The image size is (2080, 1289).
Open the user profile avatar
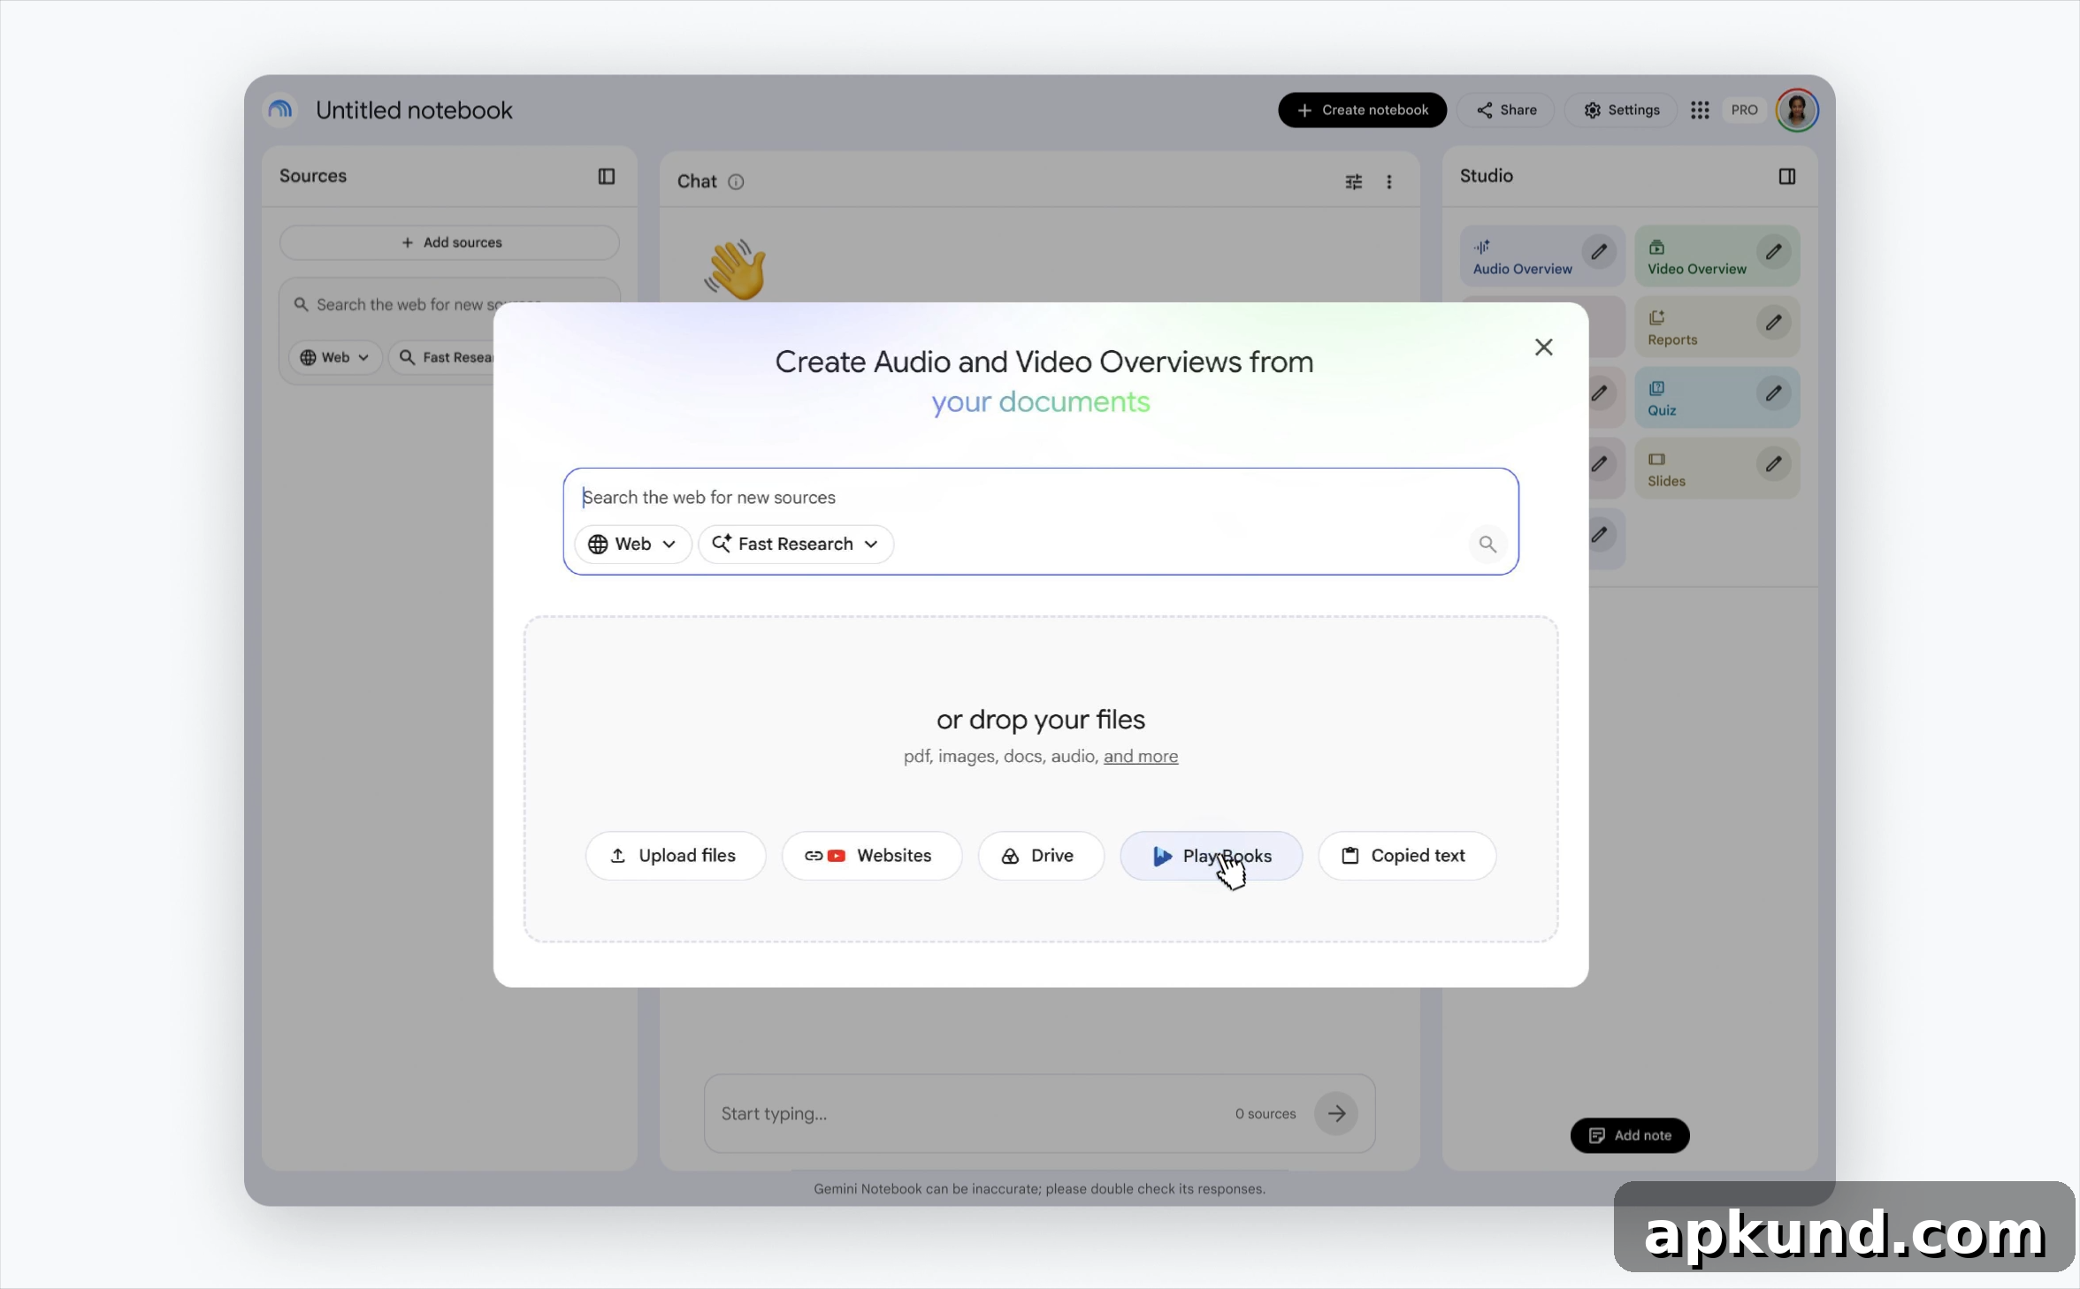pos(1796,110)
